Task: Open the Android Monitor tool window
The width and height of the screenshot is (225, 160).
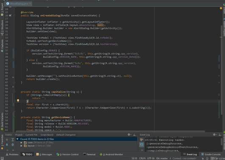Action: pyautogui.click(x=111, y=154)
